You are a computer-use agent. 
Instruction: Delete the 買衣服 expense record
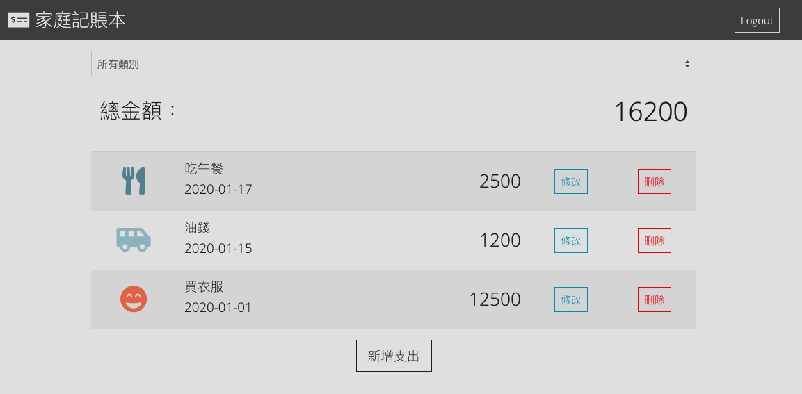[654, 299]
